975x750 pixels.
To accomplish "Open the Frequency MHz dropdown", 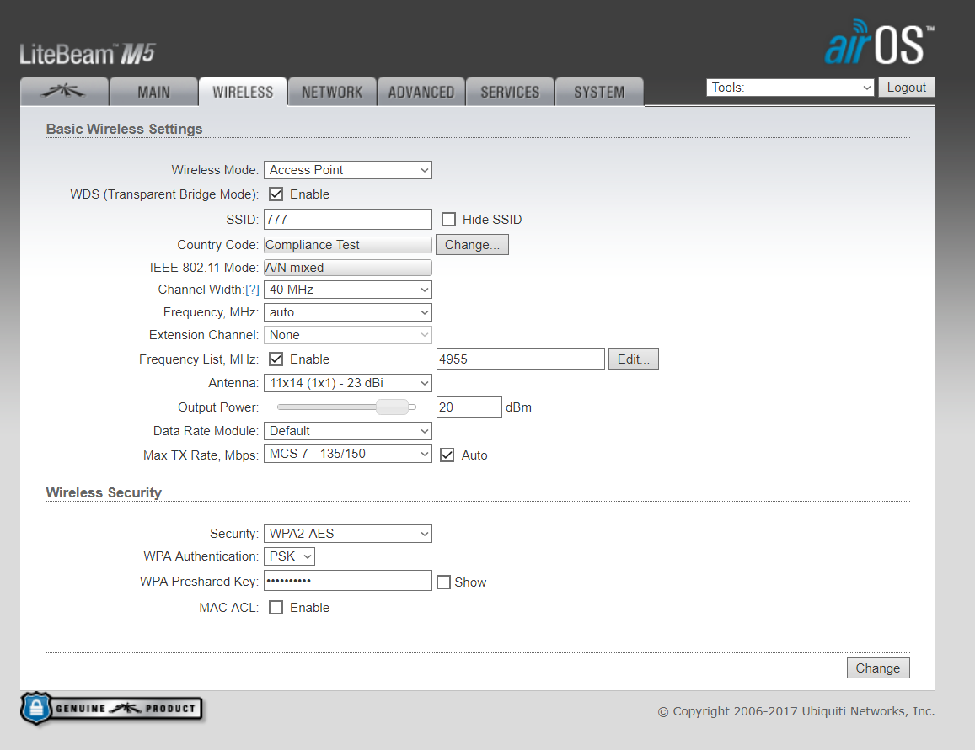I will 347,312.
